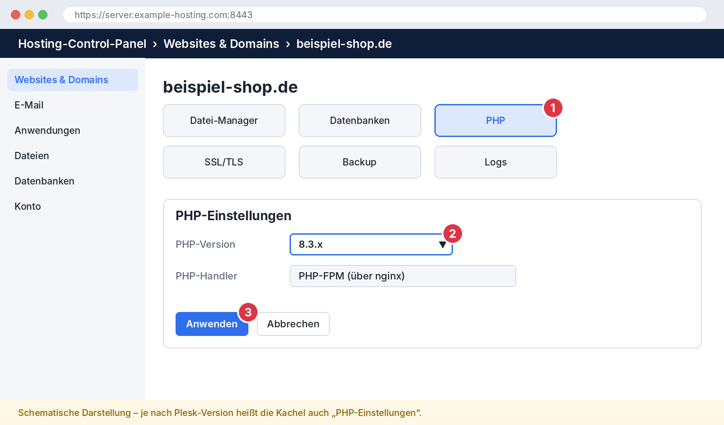
Task: Click the PHP-Handler field
Action: click(403, 276)
